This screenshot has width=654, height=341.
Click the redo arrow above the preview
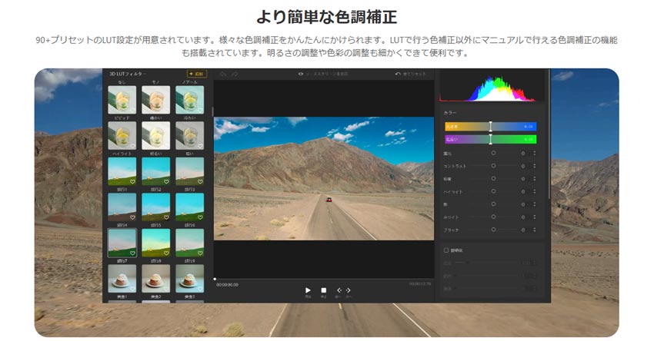coord(235,74)
